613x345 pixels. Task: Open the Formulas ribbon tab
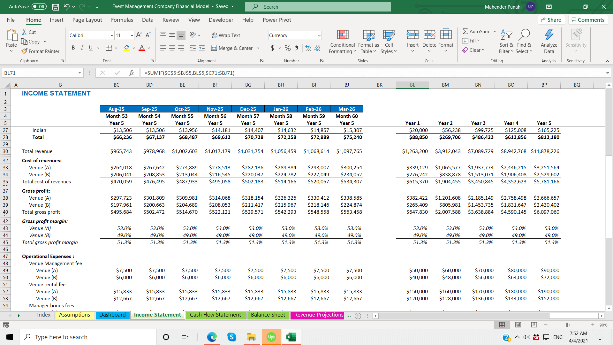click(x=122, y=20)
